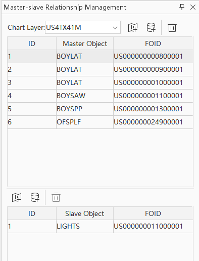Select FOID US0000000001000001 cell
This screenshot has width=199, height=261.
point(153,82)
